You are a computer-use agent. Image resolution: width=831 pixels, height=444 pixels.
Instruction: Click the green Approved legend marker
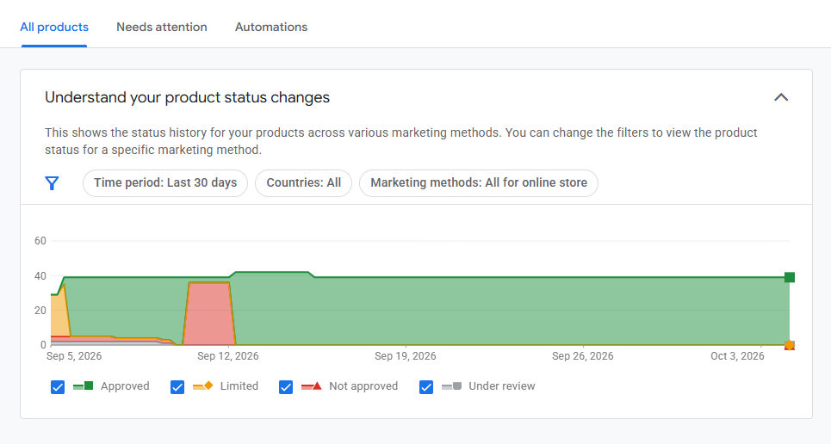point(84,386)
